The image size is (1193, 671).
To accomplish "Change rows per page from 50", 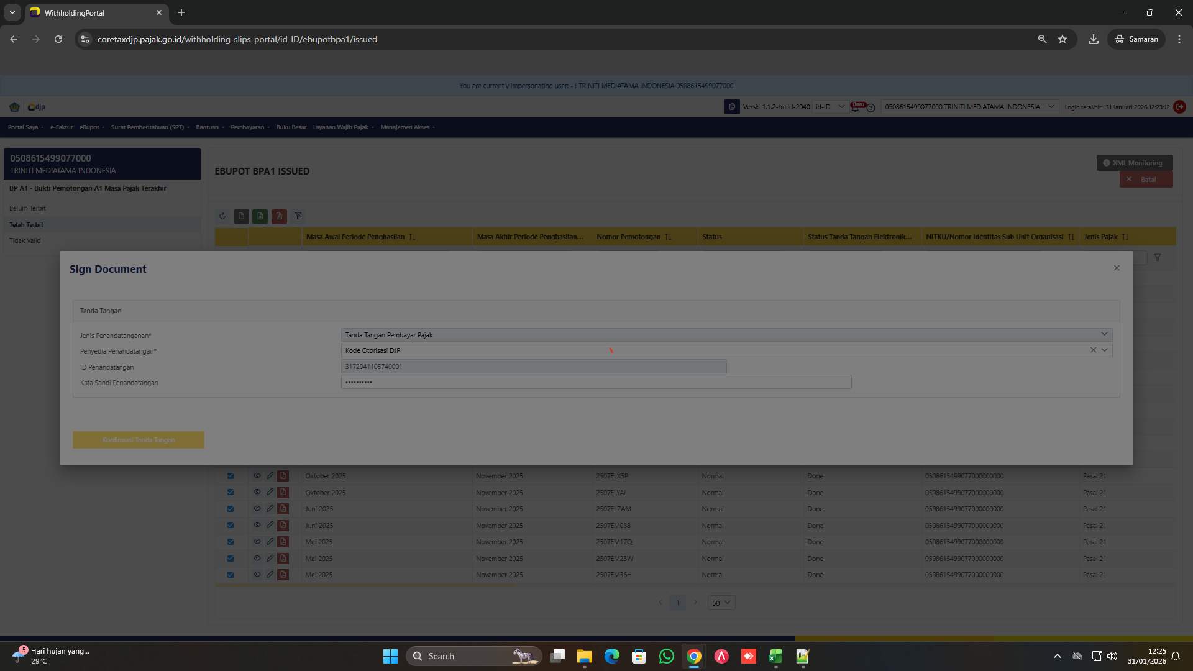I will 721,602.
